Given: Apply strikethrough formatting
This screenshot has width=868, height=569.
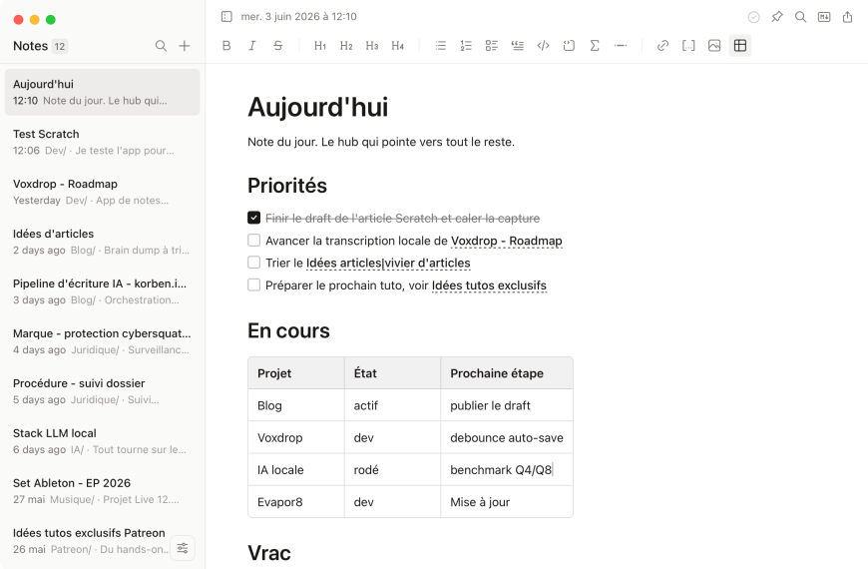Looking at the screenshot, I should tap(278, 46).
